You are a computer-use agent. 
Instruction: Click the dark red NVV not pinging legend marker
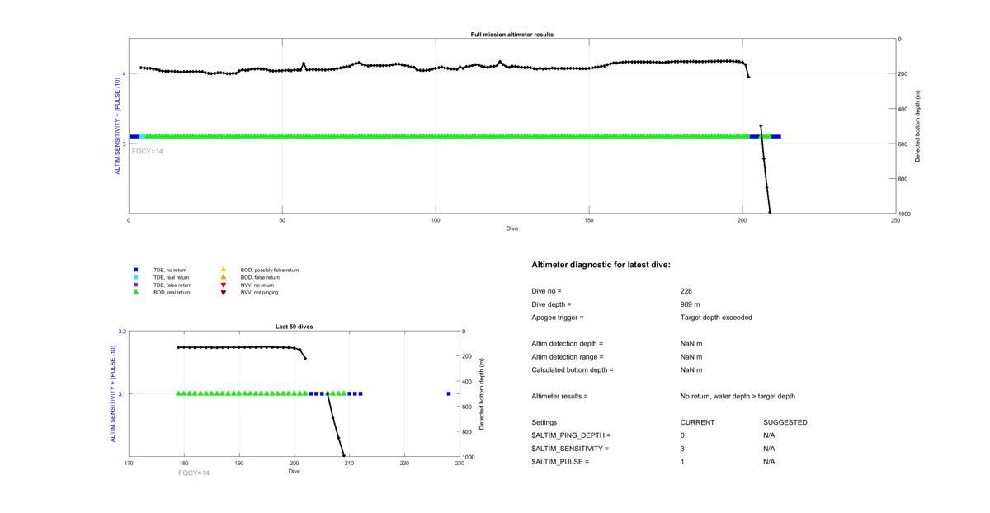coord(224,292)
